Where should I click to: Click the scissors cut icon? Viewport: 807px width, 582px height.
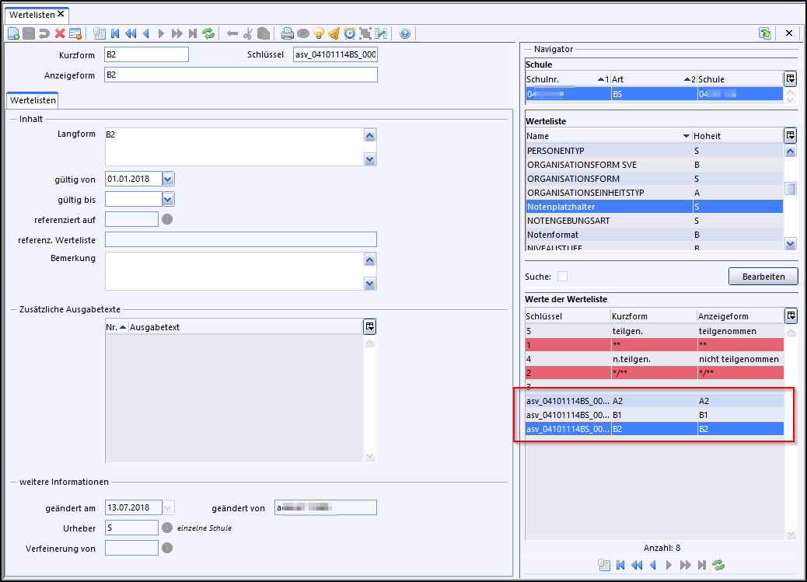248,33
